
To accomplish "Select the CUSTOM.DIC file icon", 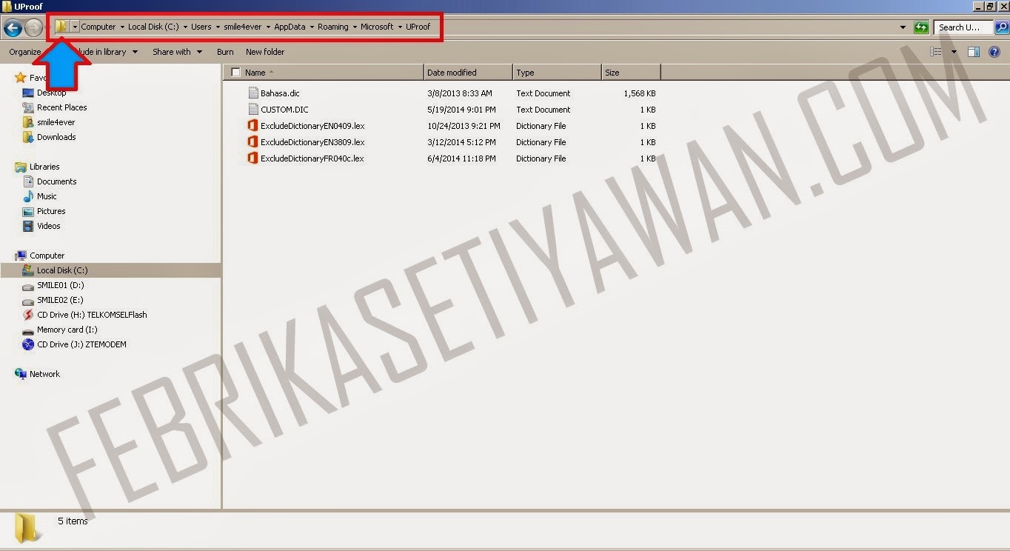I will 253,110.
